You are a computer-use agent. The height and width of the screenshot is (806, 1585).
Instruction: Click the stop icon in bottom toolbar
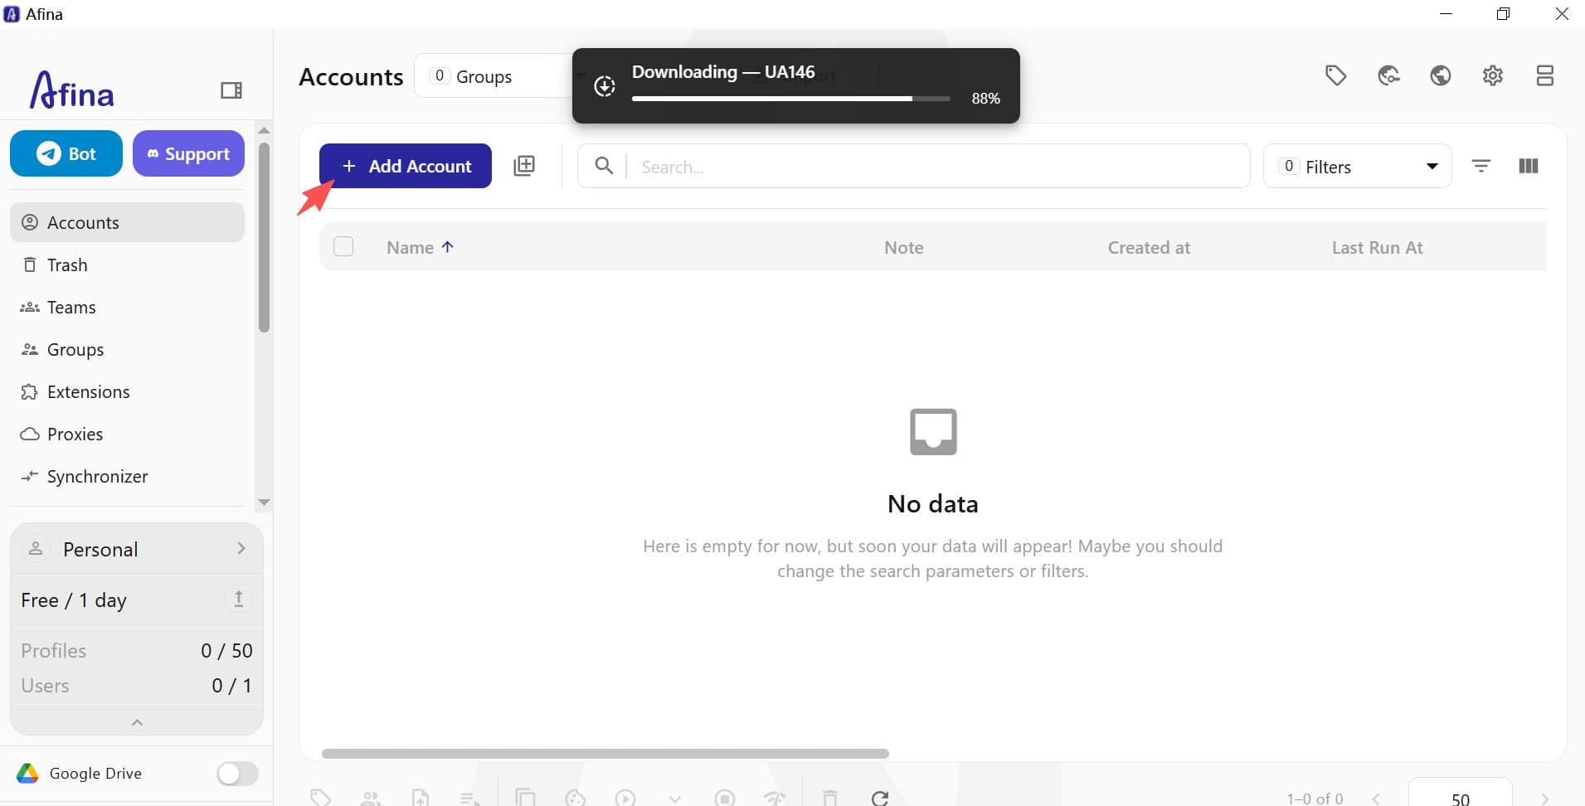(x=725, y=798)
